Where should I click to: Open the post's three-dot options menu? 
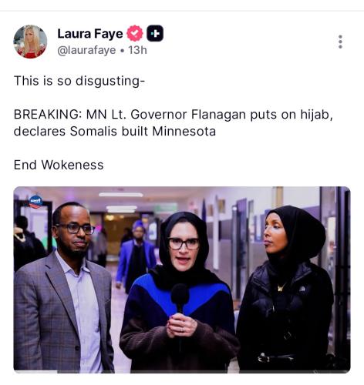point(340,42)
